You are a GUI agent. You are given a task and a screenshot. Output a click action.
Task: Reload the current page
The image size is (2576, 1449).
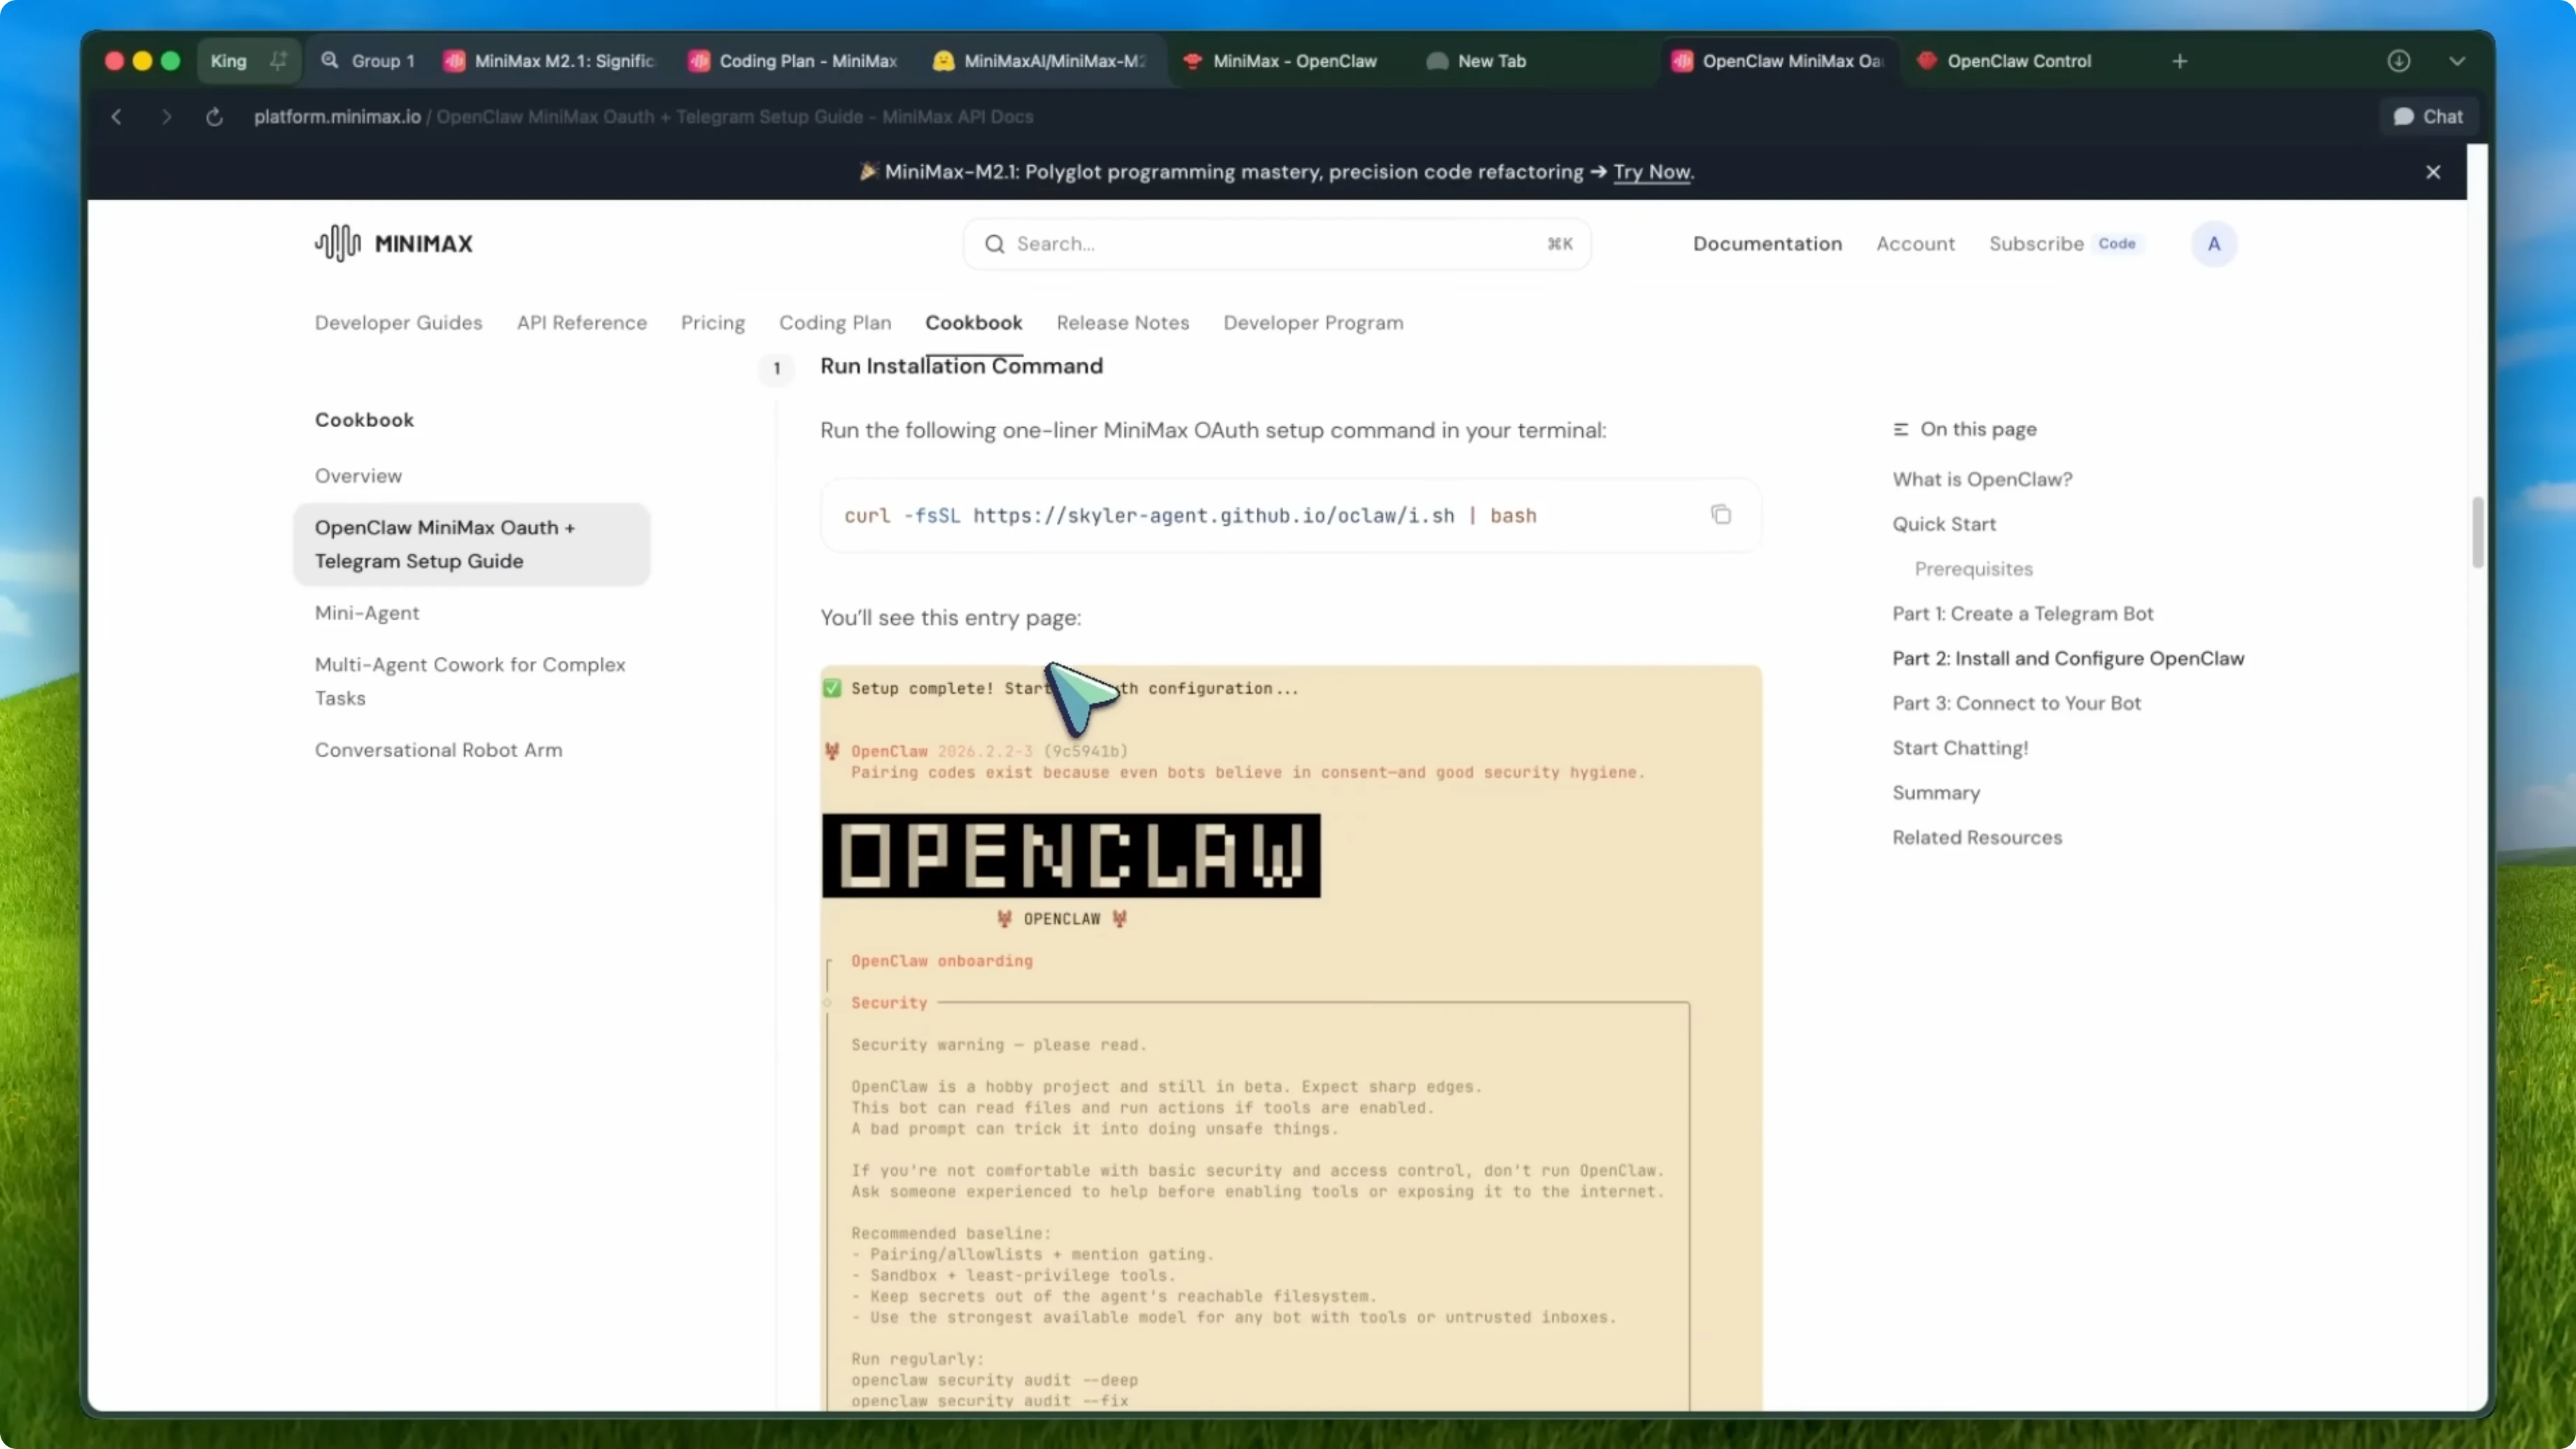(x=214, y=117)
